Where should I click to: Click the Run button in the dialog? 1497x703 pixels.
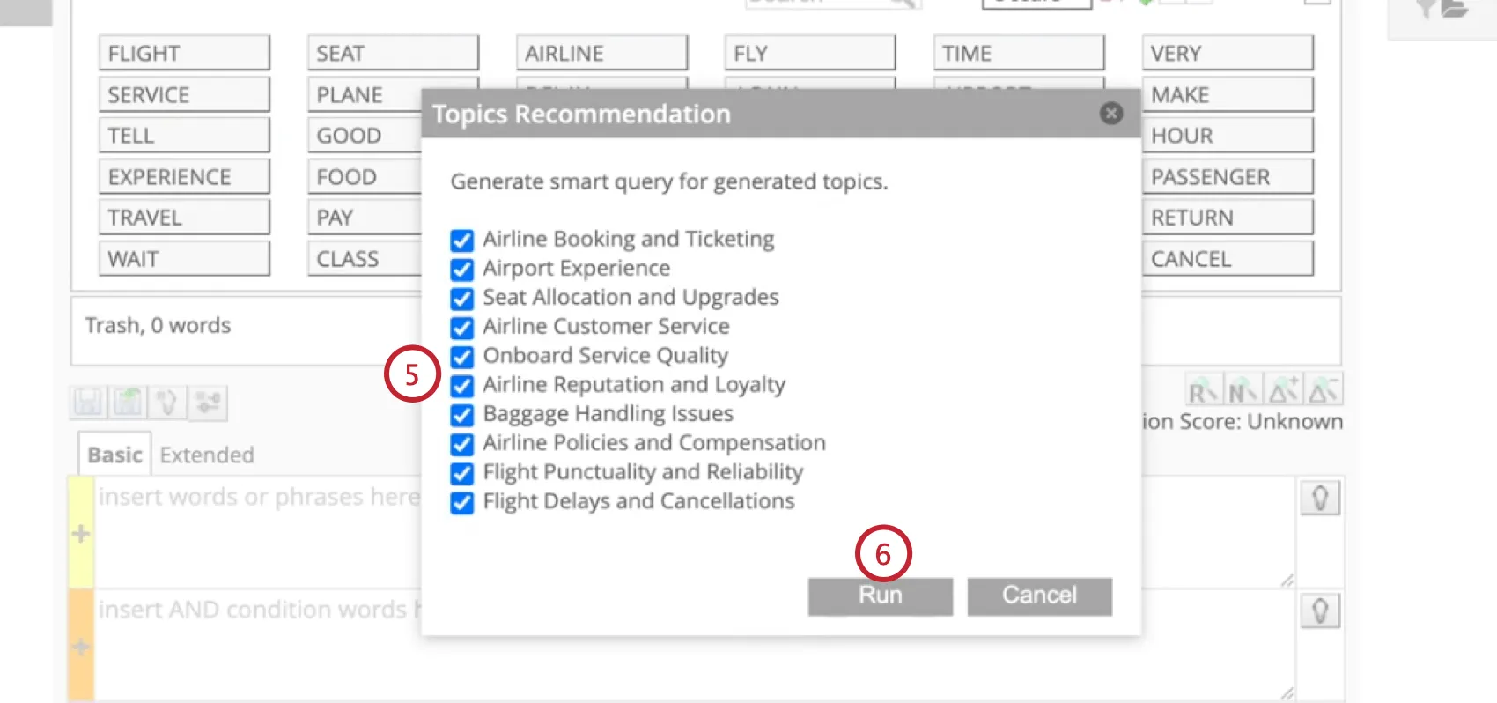tap(879, 596)
